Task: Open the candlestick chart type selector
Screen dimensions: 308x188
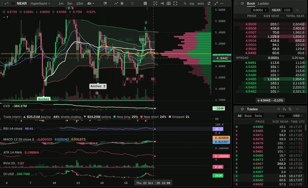Action: click(105, 3)
